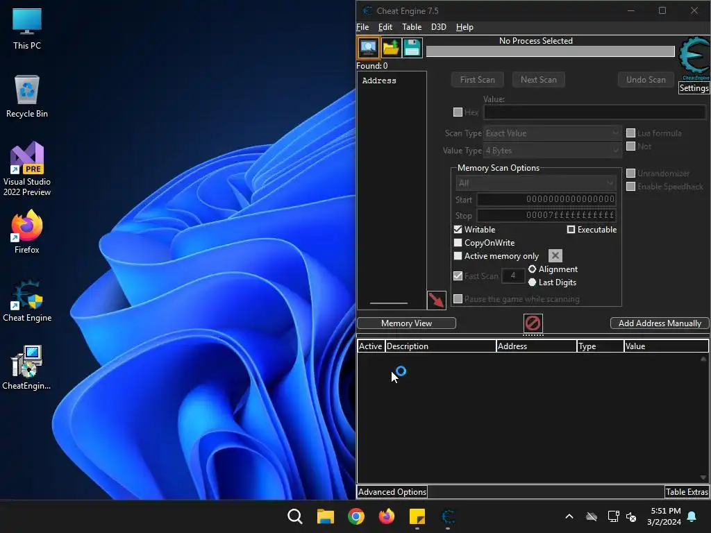Select the Alignment radio button
This screenshot has height=533, width=711.
tap(532, 269)
